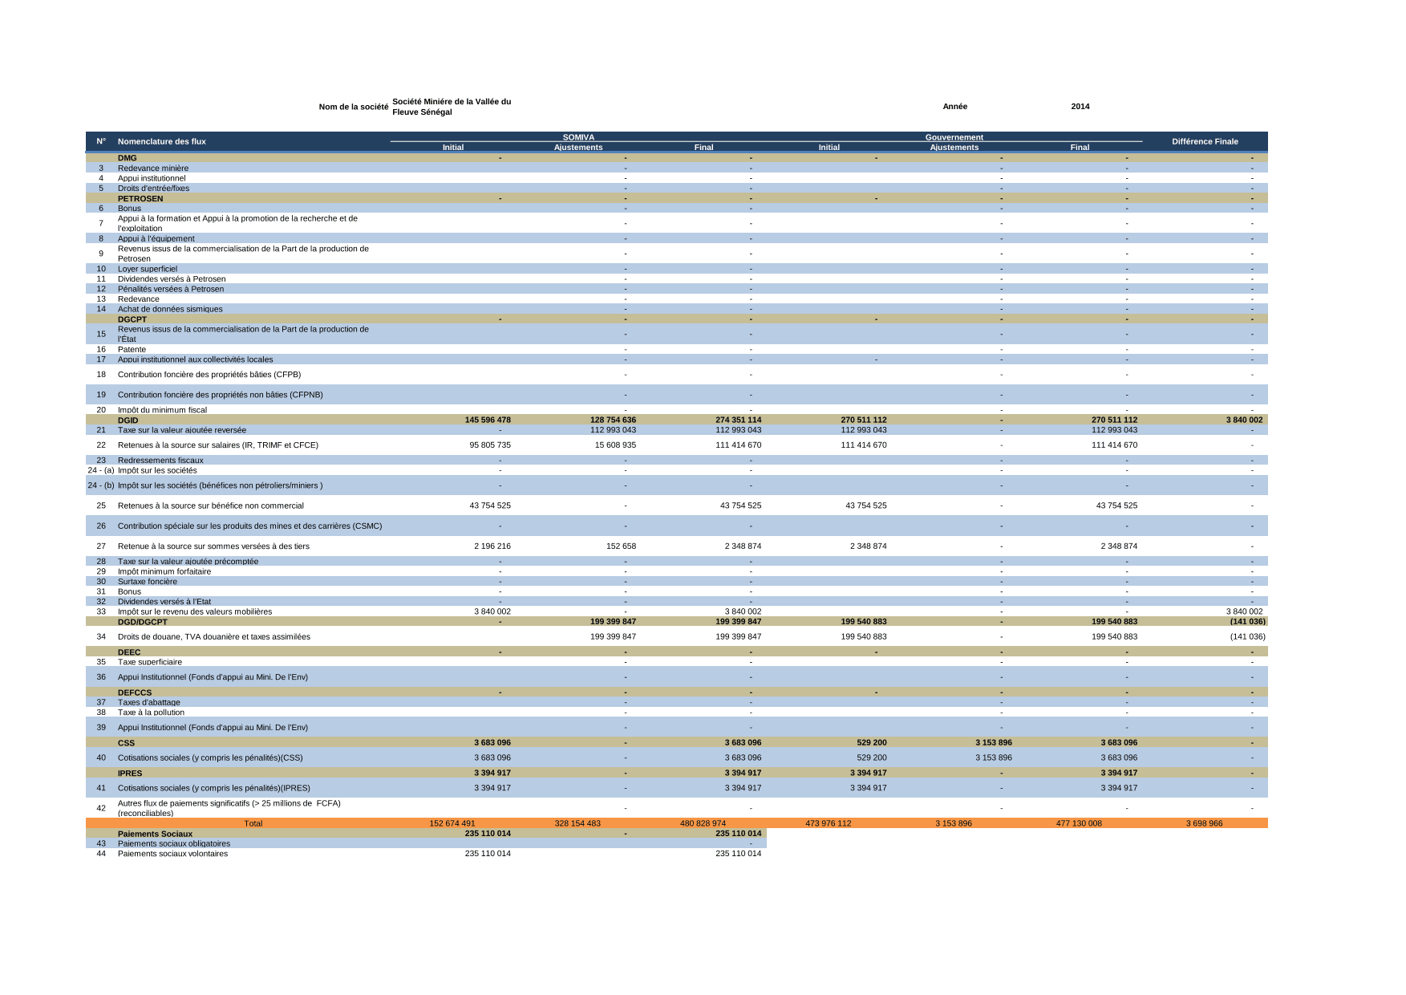Select the 'Redevance minière' row label
This screenshot has height=995, width=1406.
(153, 169)
